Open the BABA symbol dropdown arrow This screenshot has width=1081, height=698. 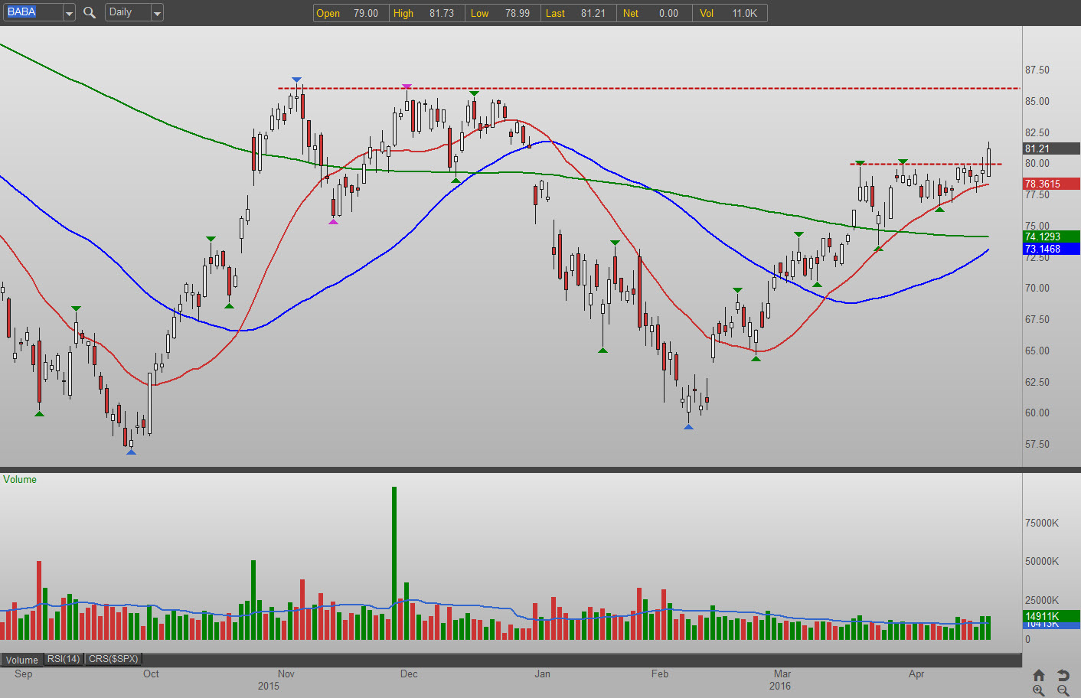click(x=69, y=13)
